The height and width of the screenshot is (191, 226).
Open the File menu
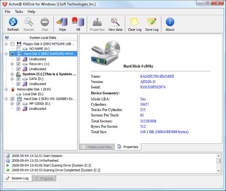click(8, 12)
